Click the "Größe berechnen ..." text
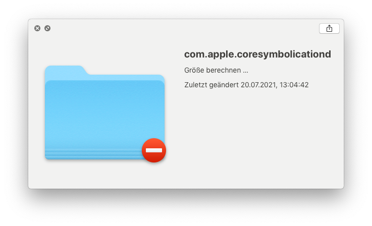 [x=216, y=70]
